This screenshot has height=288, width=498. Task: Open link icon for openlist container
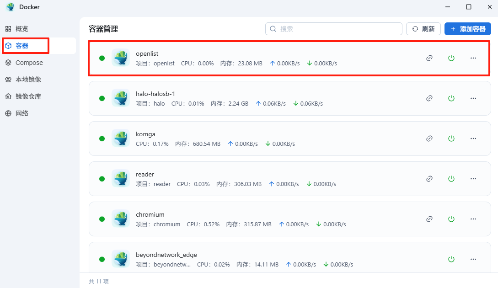pyautogui.click(x=429, y=58)
